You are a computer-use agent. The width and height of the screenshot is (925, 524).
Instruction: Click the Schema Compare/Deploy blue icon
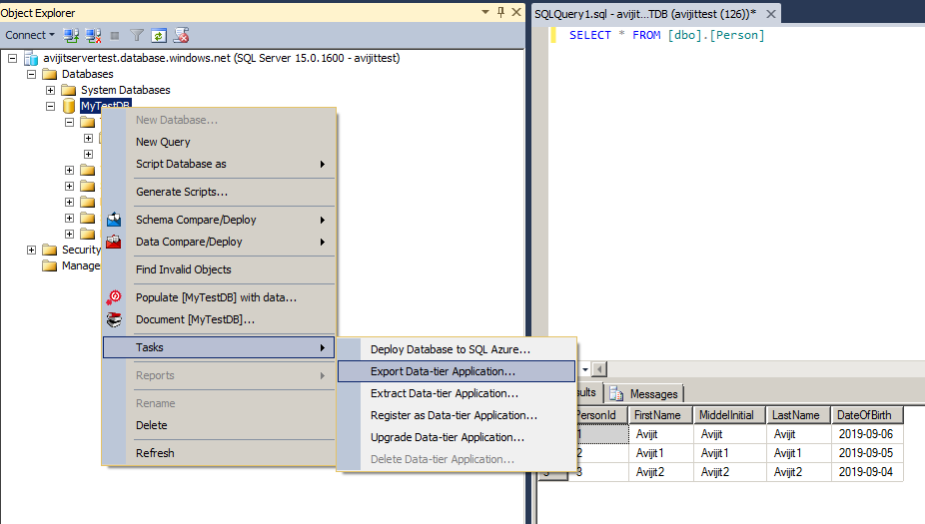tap(115, 220)
